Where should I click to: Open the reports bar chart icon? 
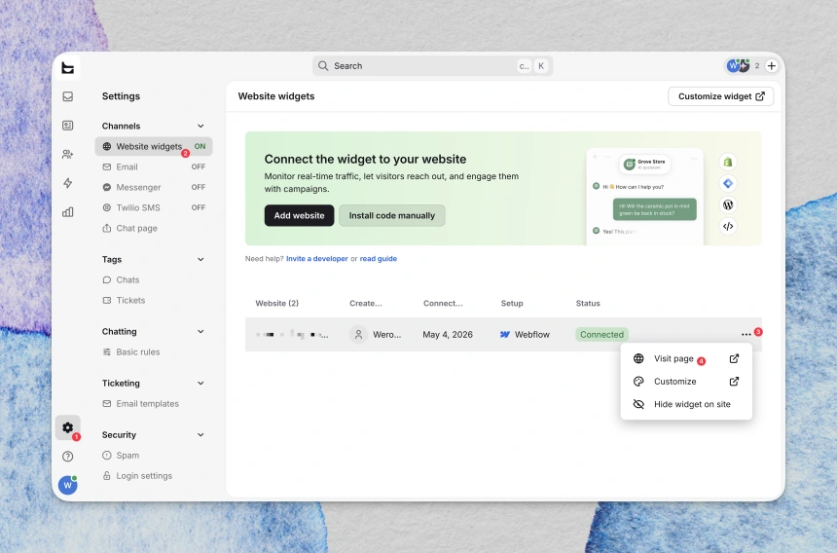tap(68, 212)
